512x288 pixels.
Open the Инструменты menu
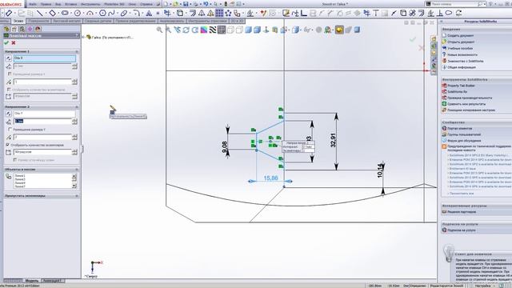coord(90,4)
